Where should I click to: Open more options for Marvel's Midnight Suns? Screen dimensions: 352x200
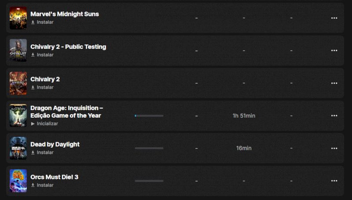click(334, 18)
